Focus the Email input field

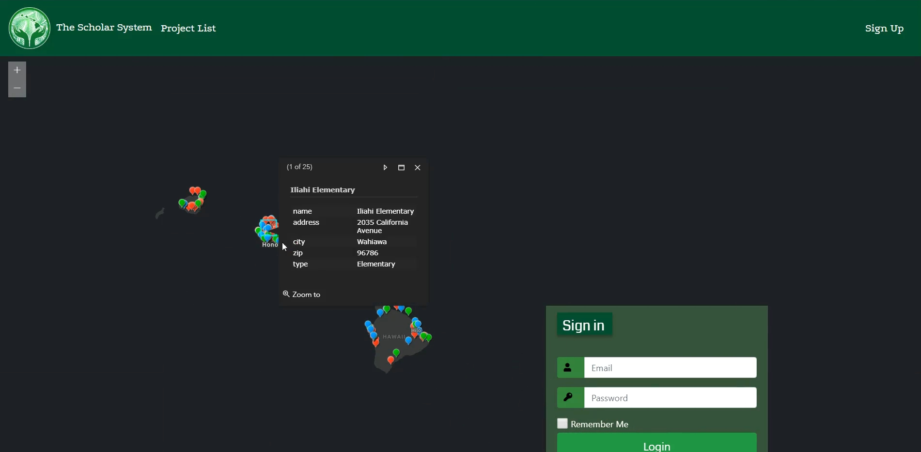click(x=670, y=368)
